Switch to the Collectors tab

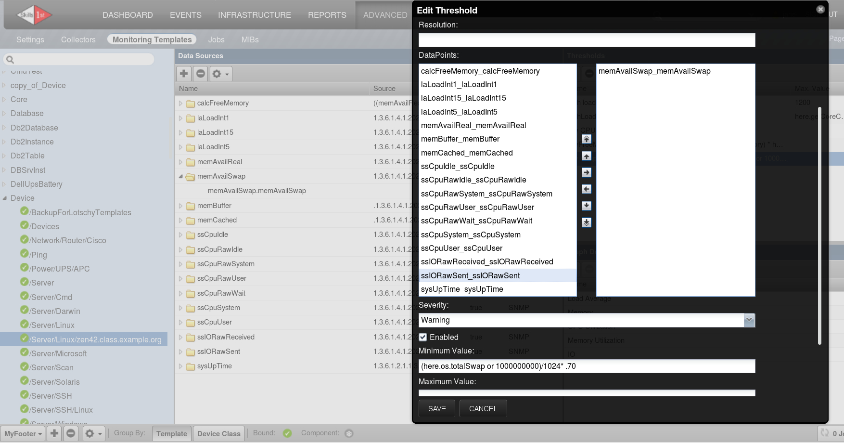78,39
